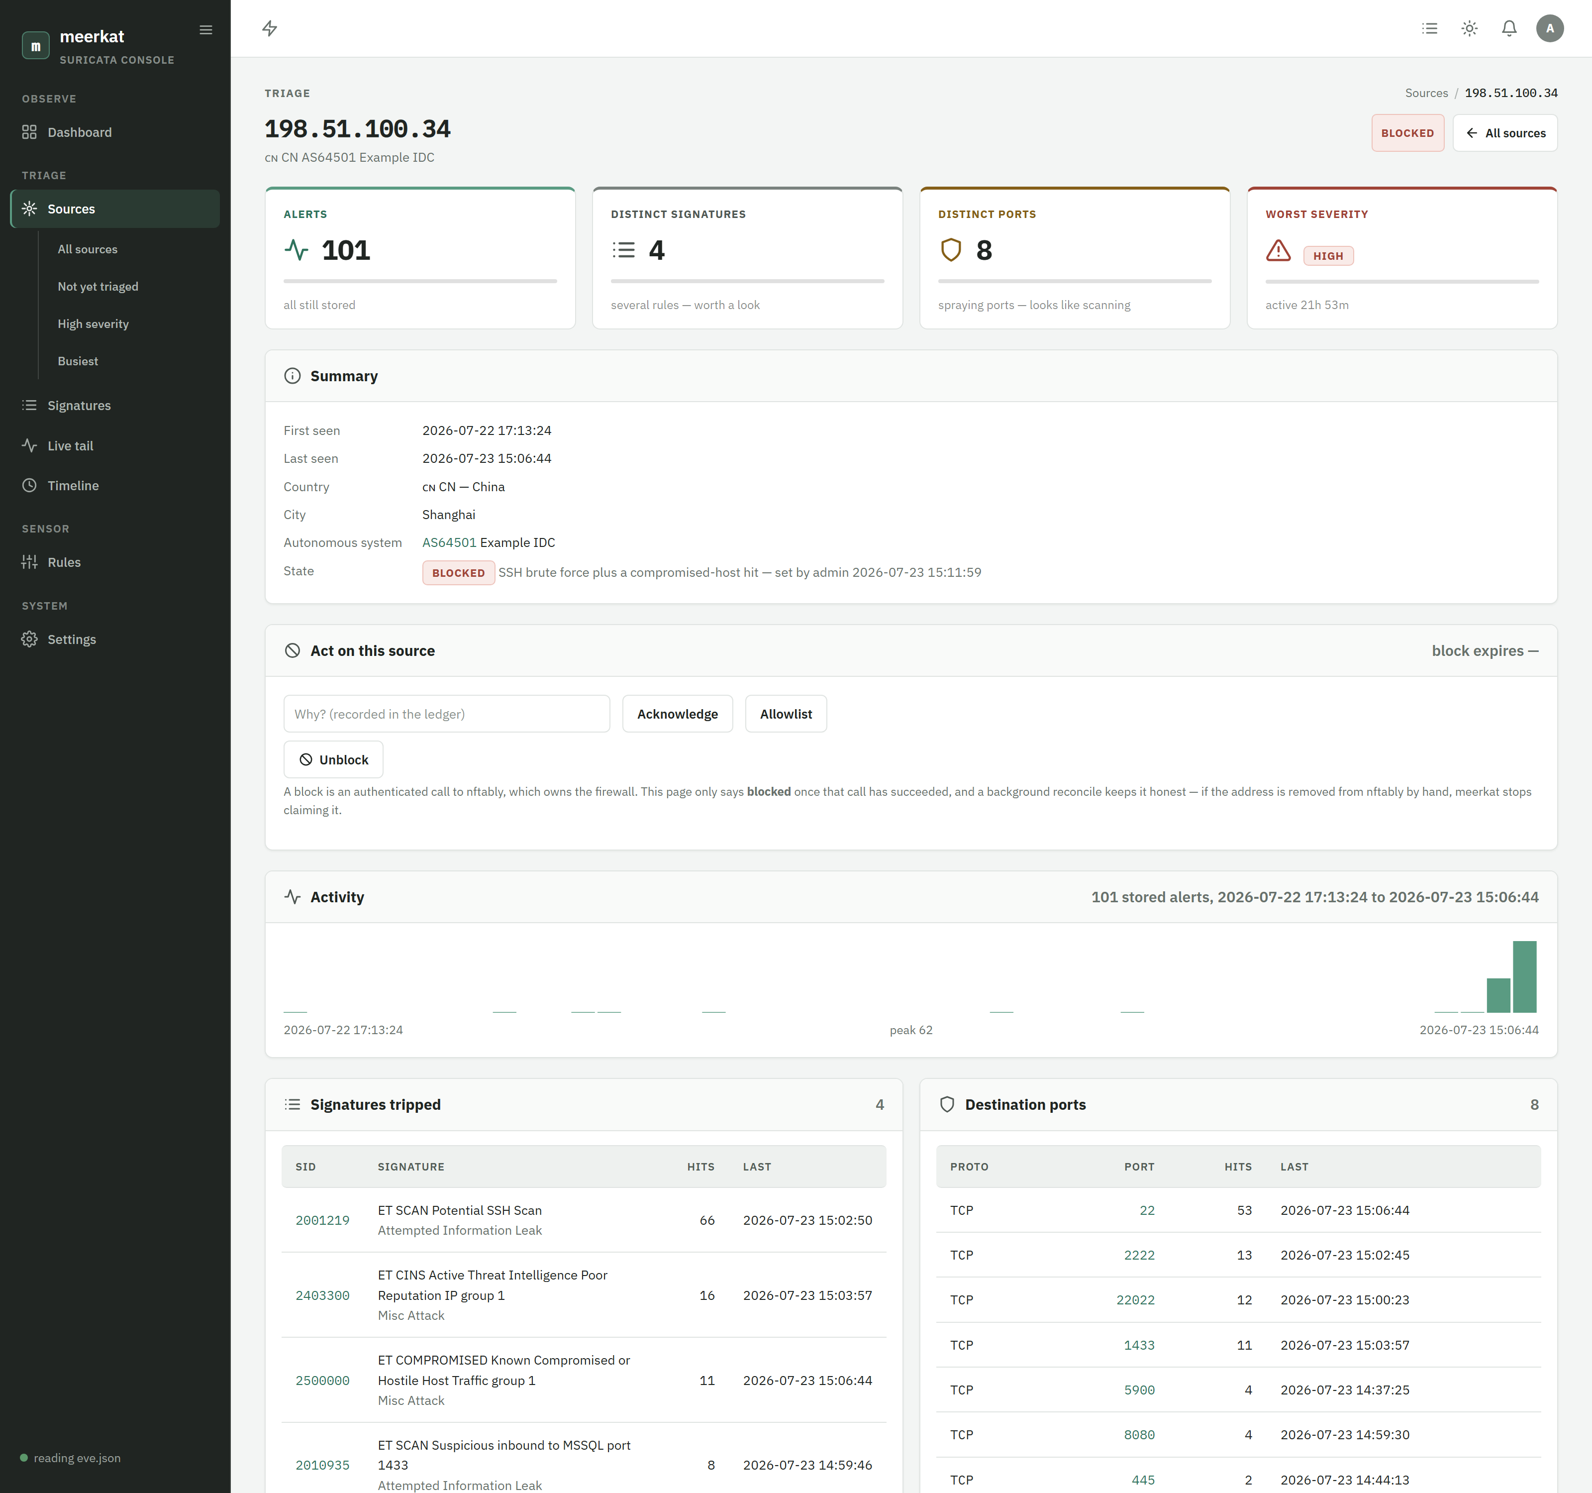Open Settings from the sidebar
The width and height of the screenshot is (1592, 1493).
click(114, 639)
